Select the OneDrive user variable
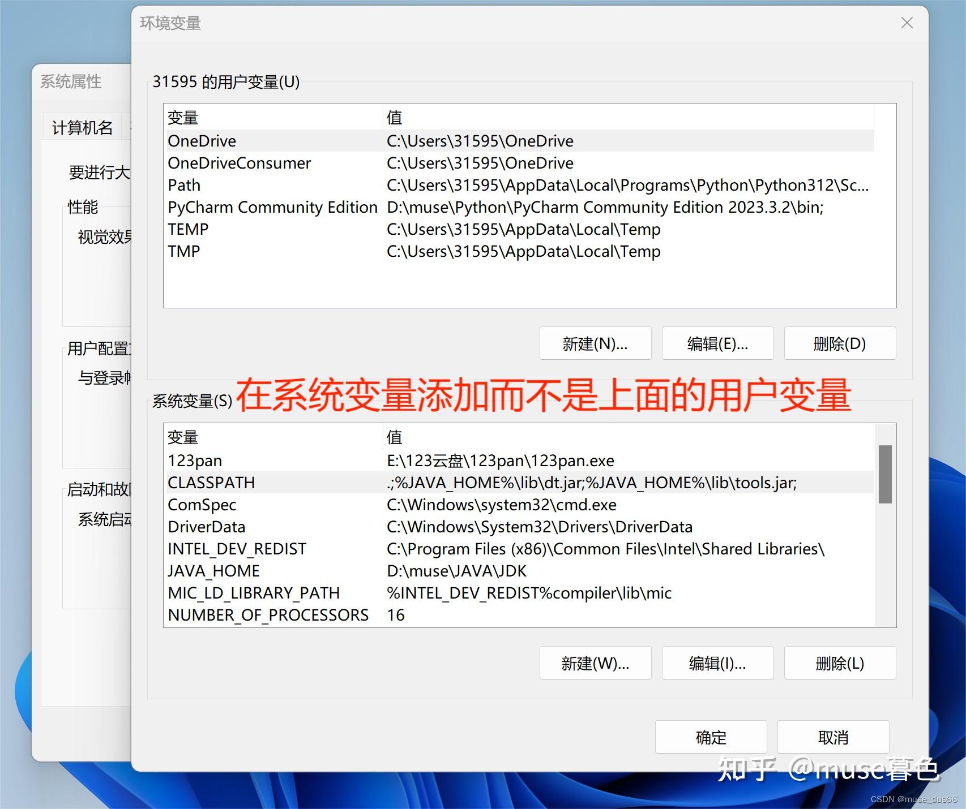The width and height of the screenshot is (966, 809). coord(201,141)
